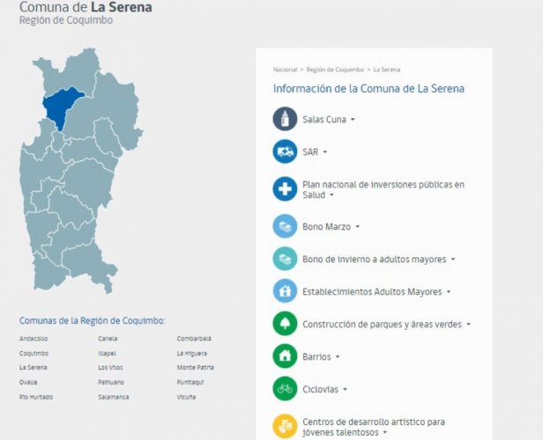Expand the Barrios dropdown arrow
This screenshot has height=440, width=543.
tap(338, 356)
